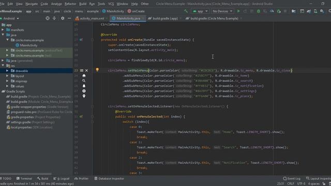Click override gutter marker beside onCreate
331x186 pixels.
(x=81, y=40)
